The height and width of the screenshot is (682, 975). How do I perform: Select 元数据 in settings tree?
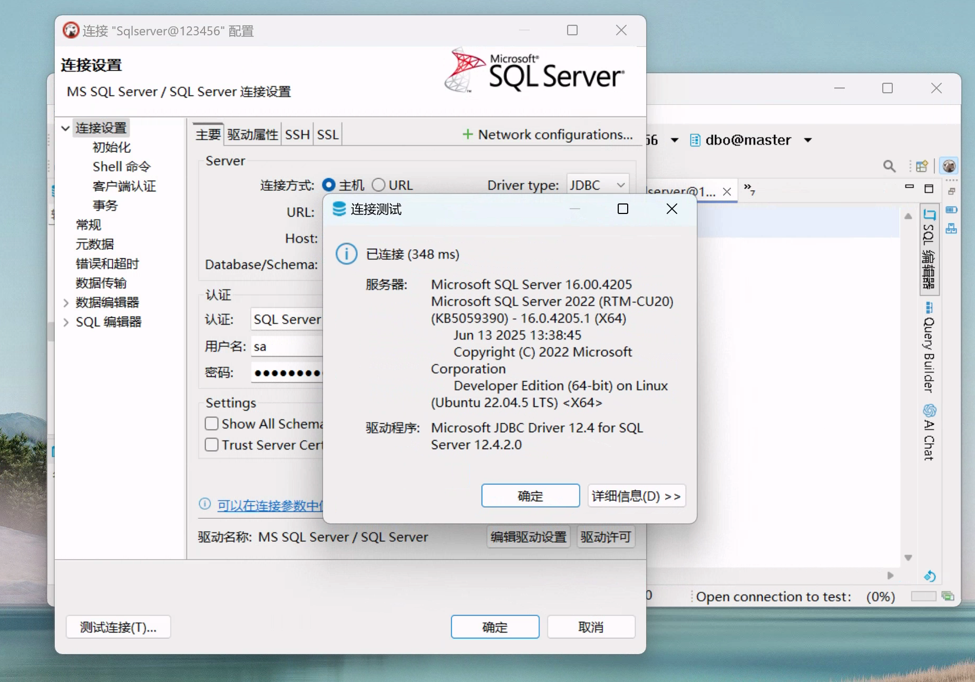coord(95,245)
